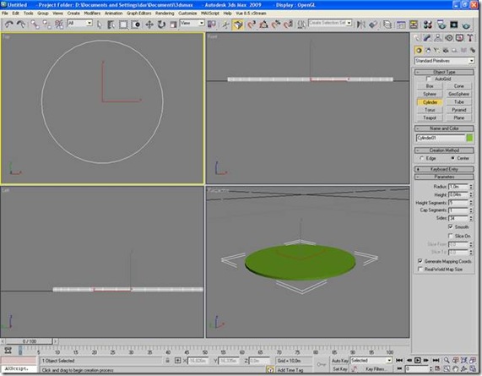Open the Rendering menu
Screen dimensions: 482x376
coord(165,14)
